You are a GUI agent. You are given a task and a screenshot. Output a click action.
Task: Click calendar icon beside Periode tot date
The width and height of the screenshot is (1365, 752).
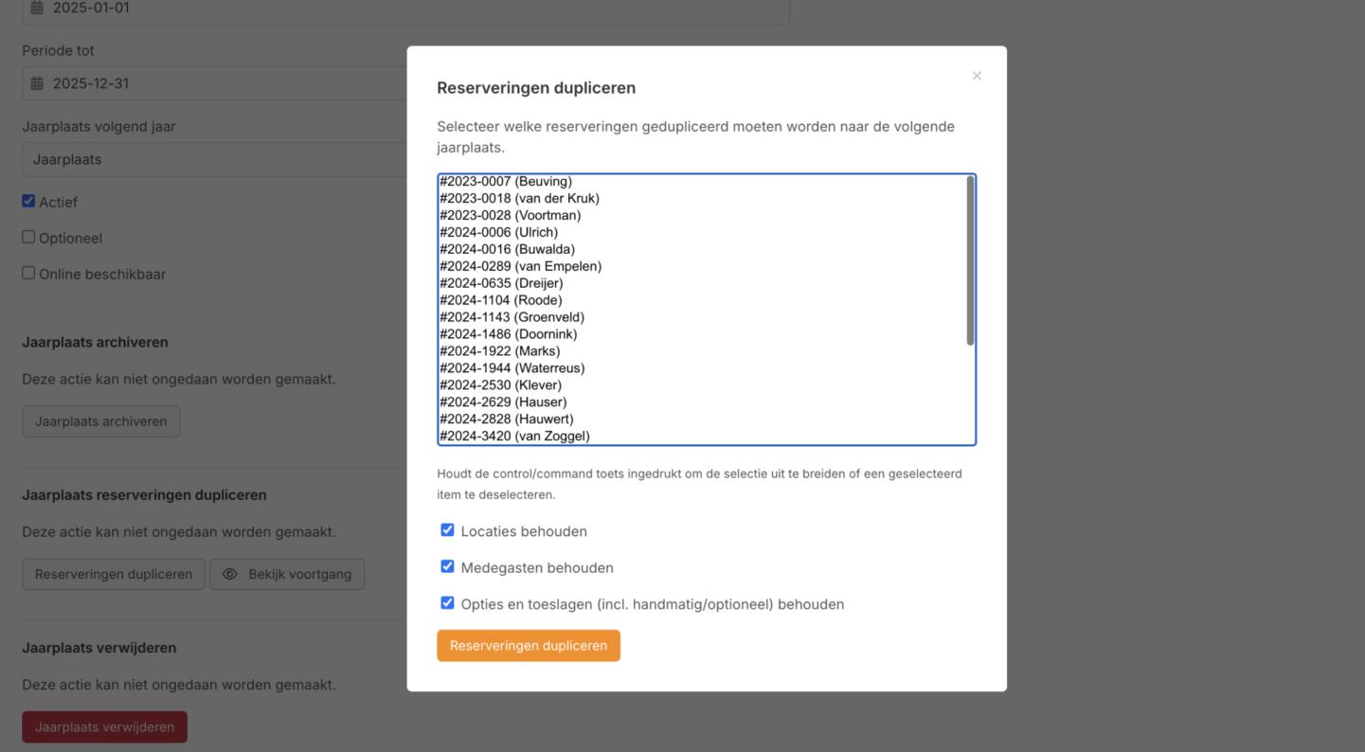point(37,83)
